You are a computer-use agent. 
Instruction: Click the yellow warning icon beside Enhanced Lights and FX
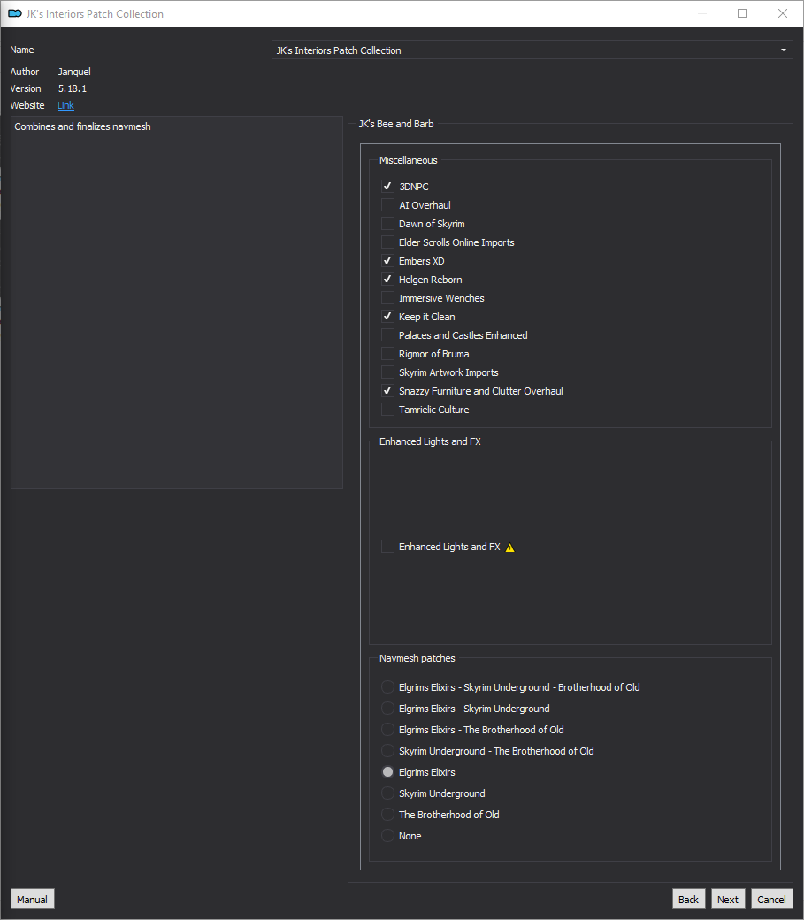point(510,548)
